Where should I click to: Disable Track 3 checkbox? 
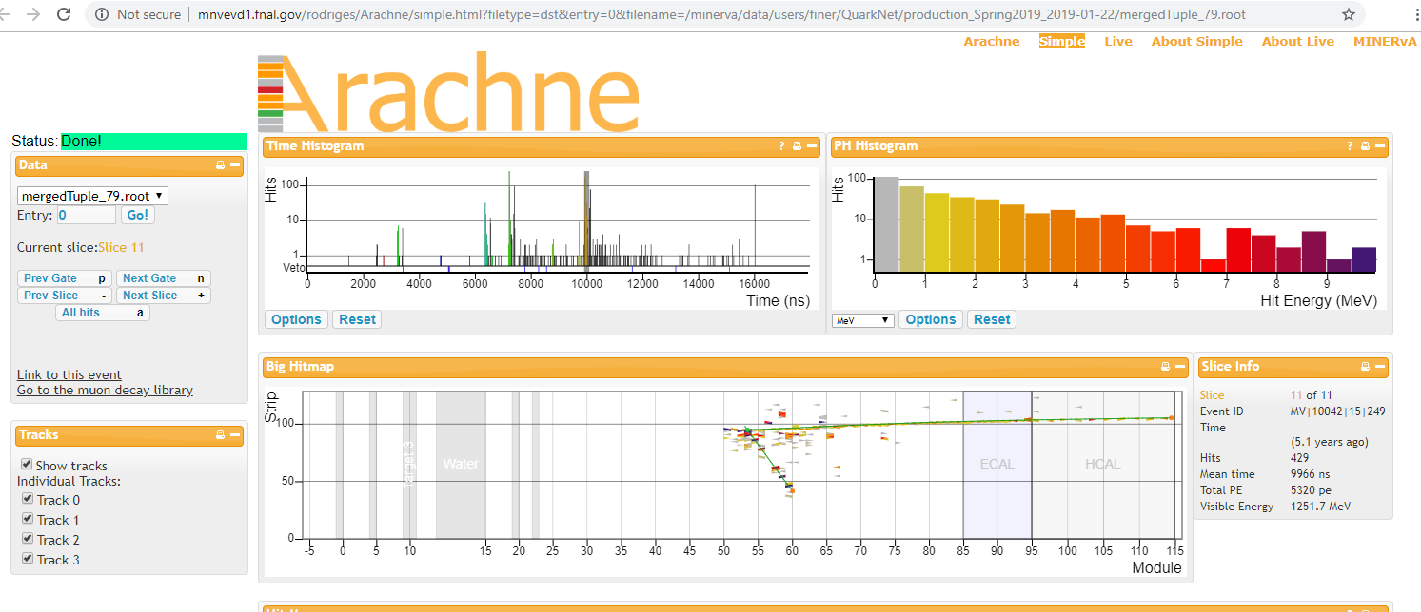click(x=28, y=560)
